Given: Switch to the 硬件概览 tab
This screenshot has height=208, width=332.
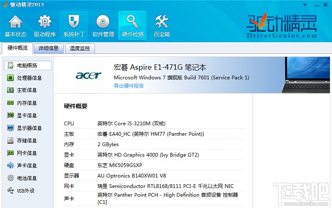Looking at the screenshot, I should (18, 48).
